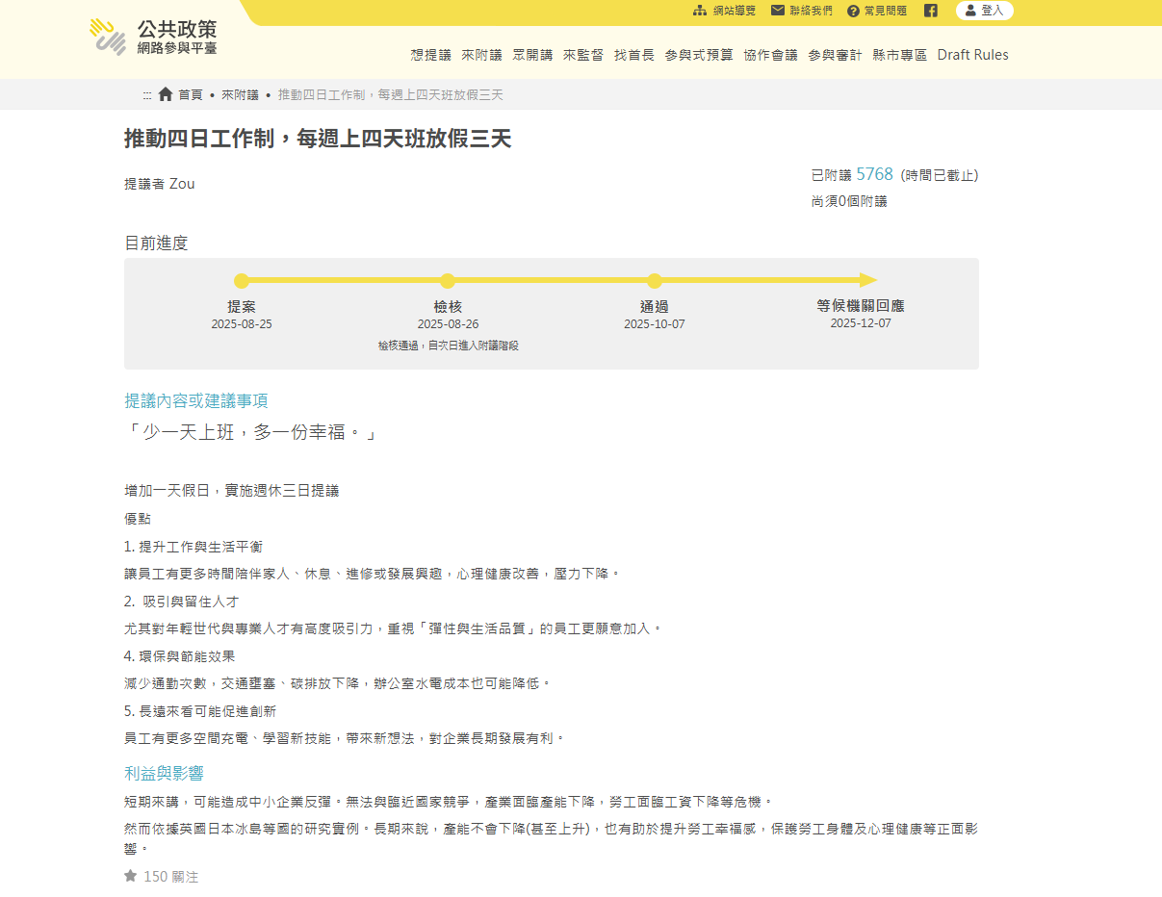Click the arrowhead at progress bar end
This screenshot has height=897, width=1162.
point(868,280)
